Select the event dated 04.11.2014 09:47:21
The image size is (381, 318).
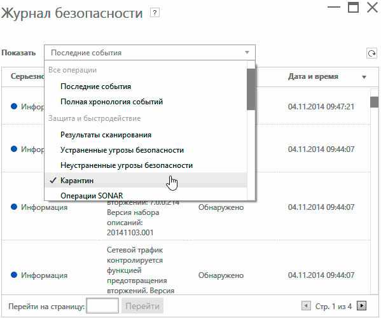click(x=321, y=107)
